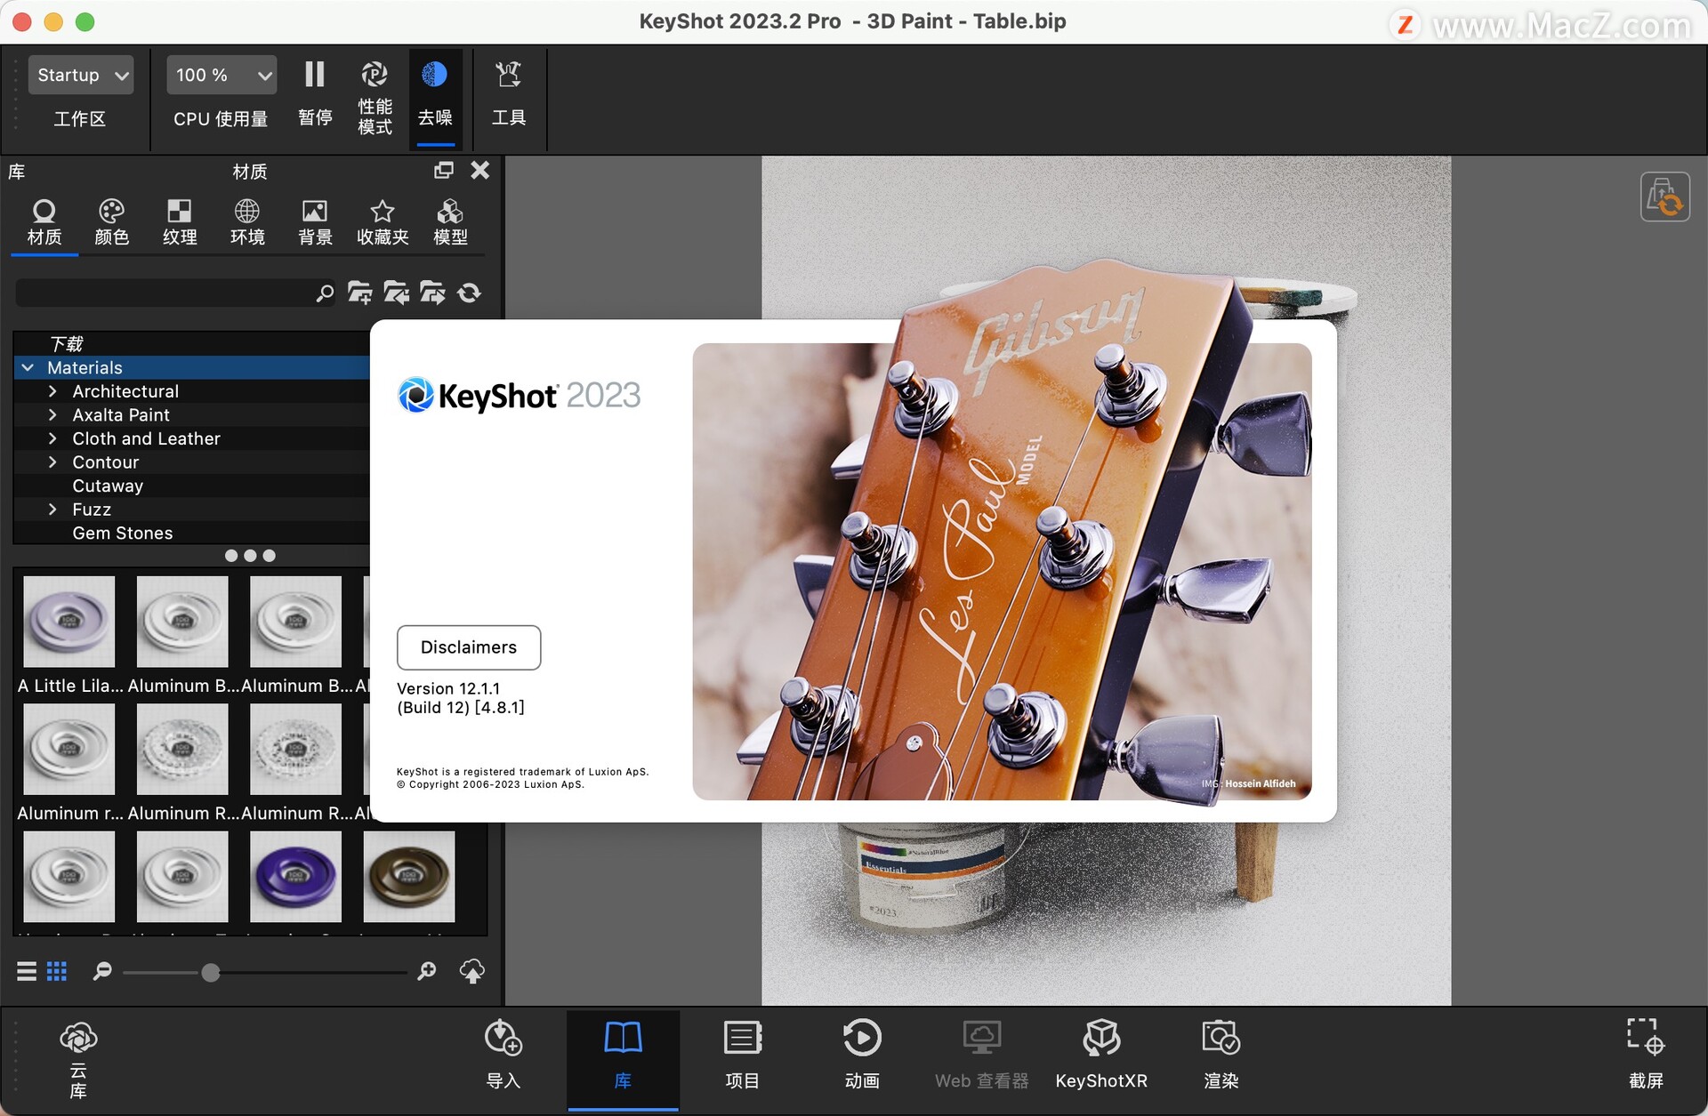
Task: Switch to the 纹理 (Textures) library
Action: [180, 221]
